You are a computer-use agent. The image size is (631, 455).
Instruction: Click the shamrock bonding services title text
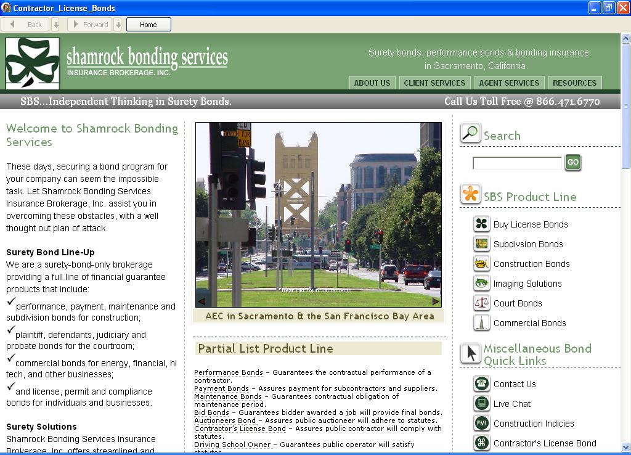tap(147, 57)
